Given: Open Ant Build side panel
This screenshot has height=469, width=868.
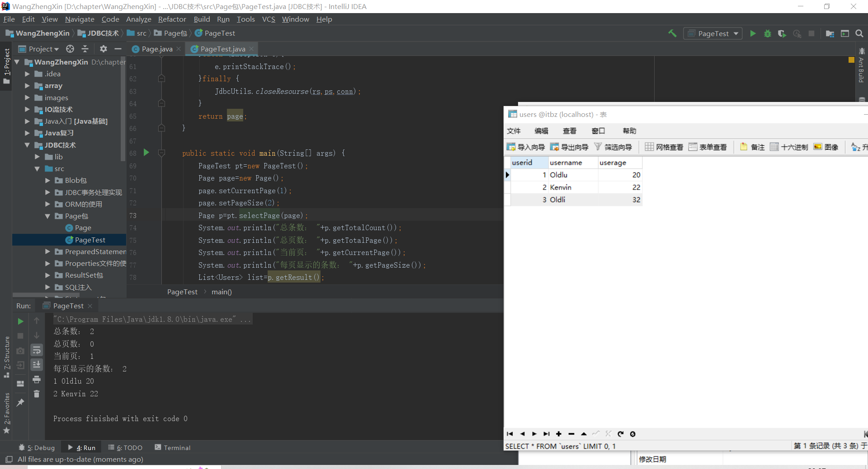Looking at the screenshot, I should pyautogui.click(x=862, y=65).
